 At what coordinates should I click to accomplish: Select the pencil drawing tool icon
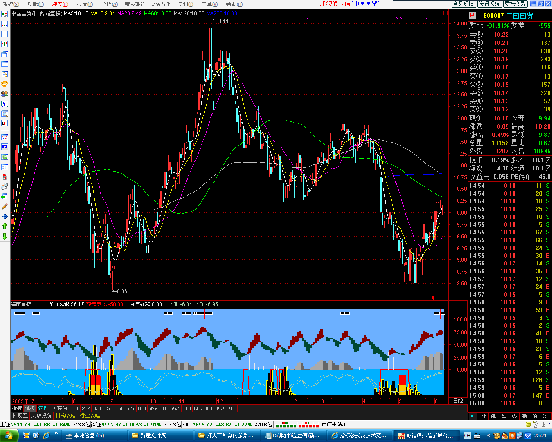click(5, 207)
